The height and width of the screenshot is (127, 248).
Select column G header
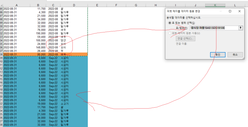click(136, 5)
